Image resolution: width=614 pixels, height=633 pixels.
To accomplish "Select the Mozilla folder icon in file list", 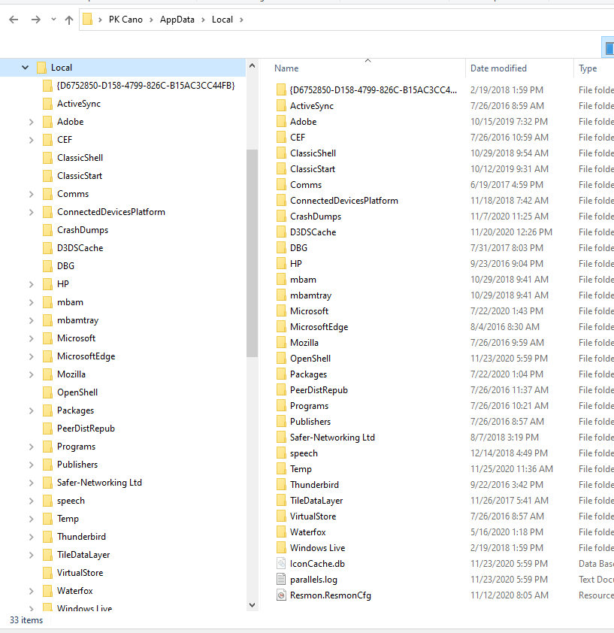I will pyautogui.click(x=281, y=343).
